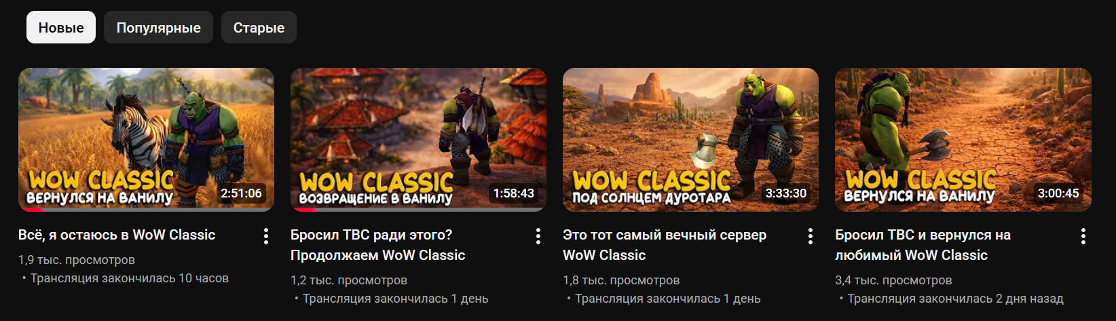Click title 'Бросил ТВС ради этого? Продолжаем WoW Classic'

(x=378, y=245)
